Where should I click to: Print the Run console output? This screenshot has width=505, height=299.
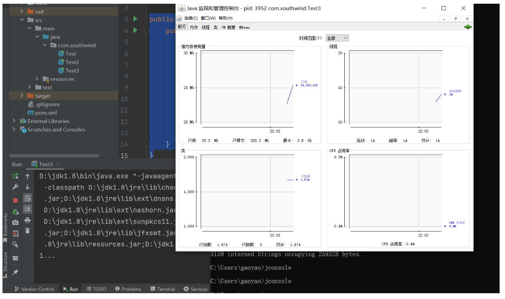point(27,220)
